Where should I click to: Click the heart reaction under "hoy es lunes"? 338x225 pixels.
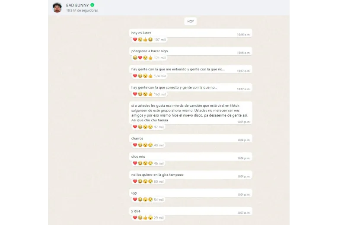(x=135, y=40)
